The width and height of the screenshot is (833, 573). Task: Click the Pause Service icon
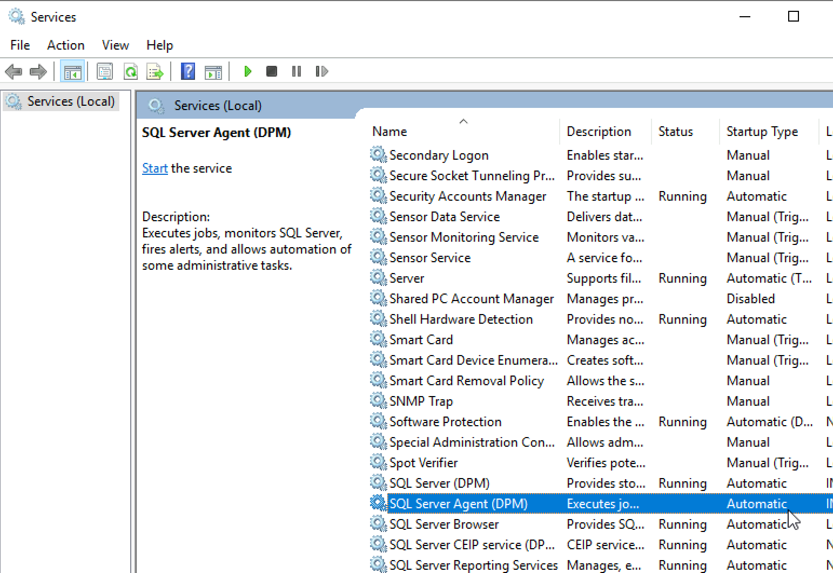pyautogui.click(x=297, y=71)
